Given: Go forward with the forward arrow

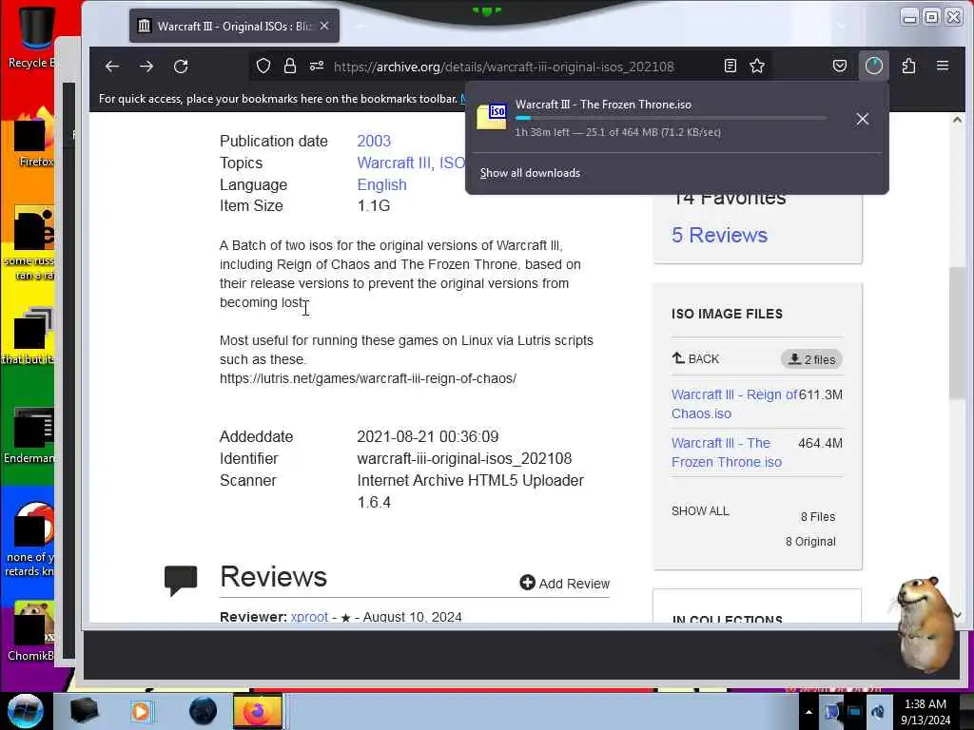Looking at the screenshot, I should (146, 67).
